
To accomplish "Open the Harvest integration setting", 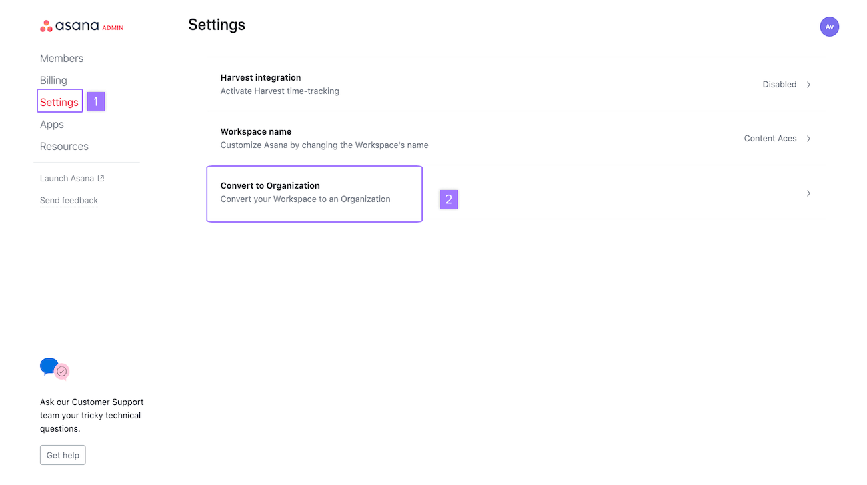I will pyautogui.click(x=261, y=78).
